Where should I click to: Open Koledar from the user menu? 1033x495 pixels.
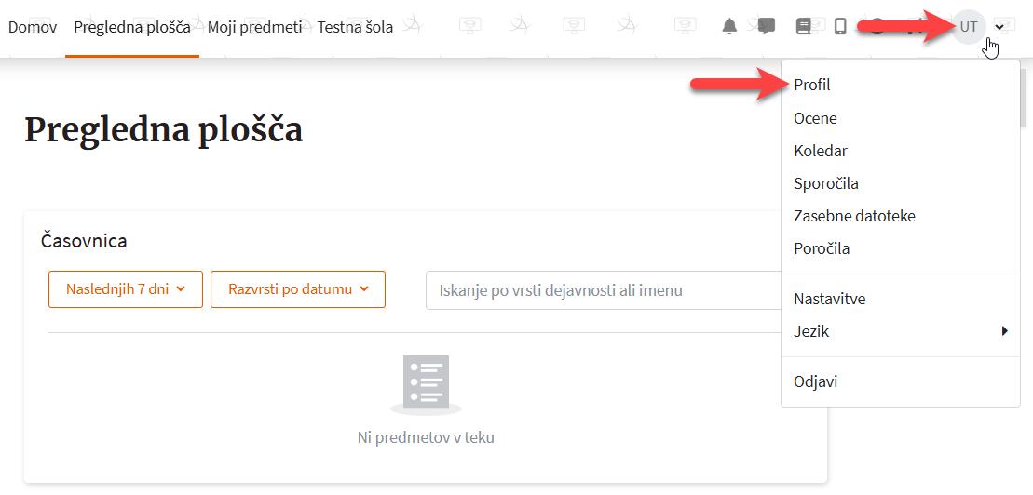tap(820, 151)
